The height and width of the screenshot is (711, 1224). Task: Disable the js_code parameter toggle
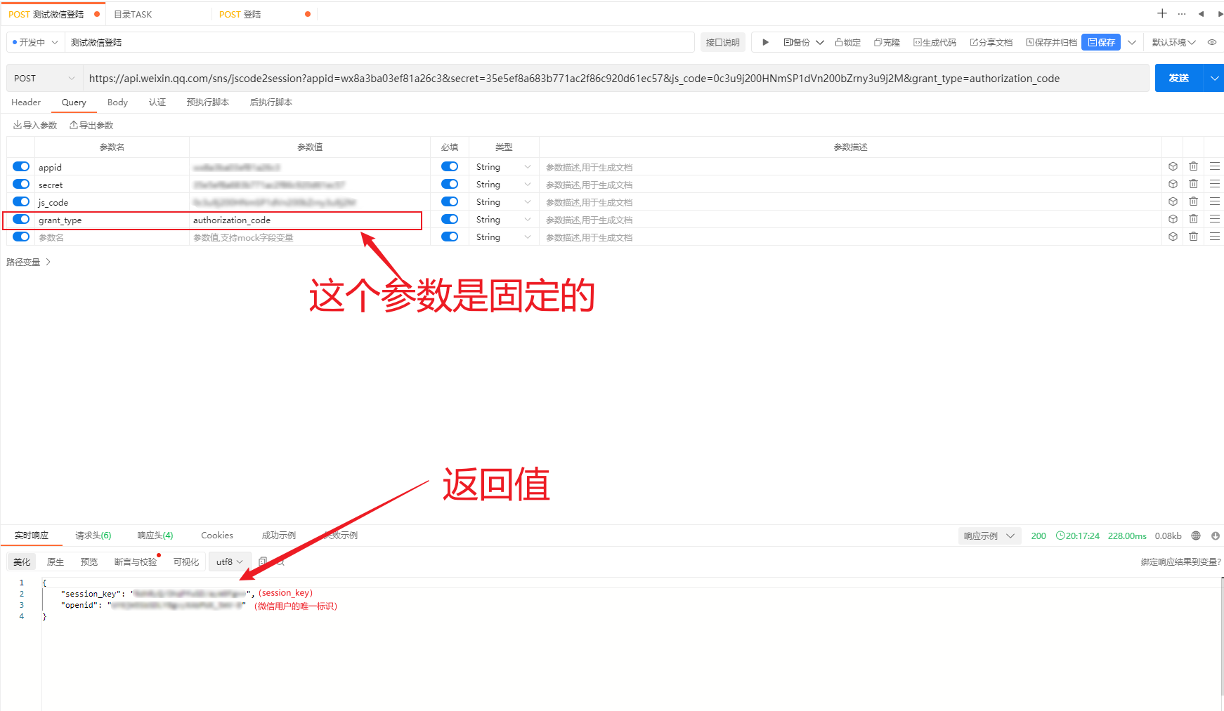21,201
